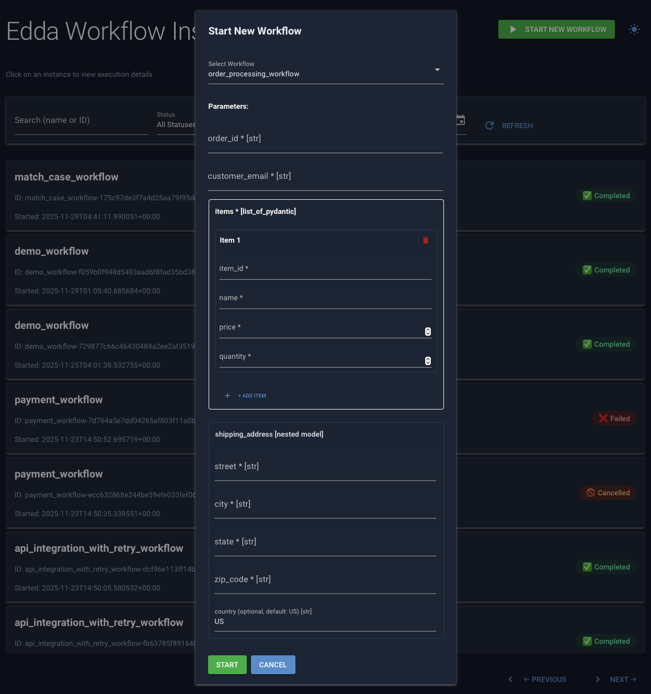Go to the Next page
Viewport: 651px width, 694px height.
[x=622, y=679]
